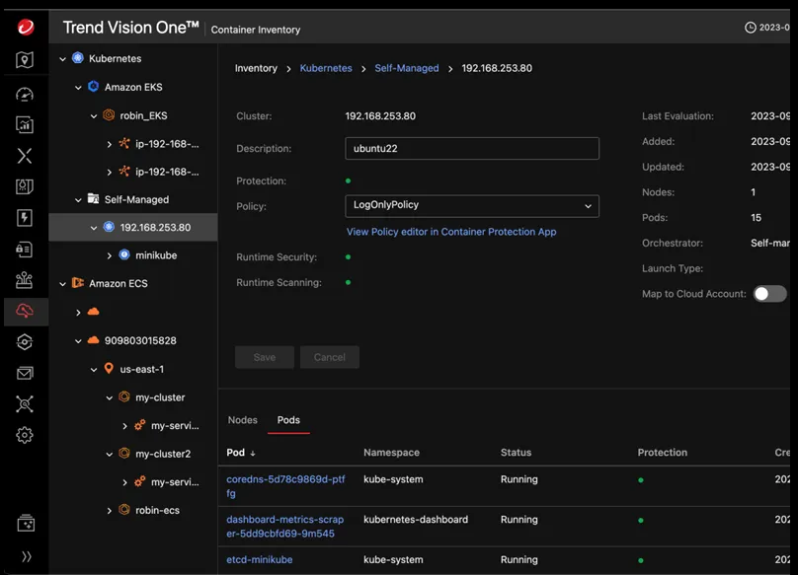Click the Description field containing ubuntu22
Screen dimensions: 798x575
[471, 149]
